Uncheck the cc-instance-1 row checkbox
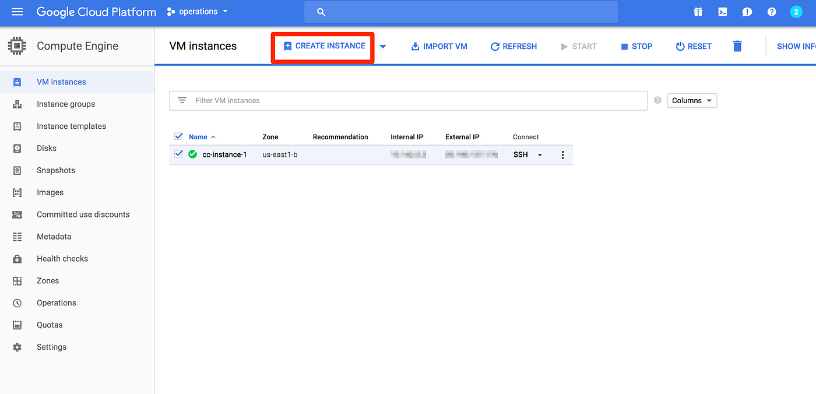Screen dimensions: 816x394 click(179, 154)
